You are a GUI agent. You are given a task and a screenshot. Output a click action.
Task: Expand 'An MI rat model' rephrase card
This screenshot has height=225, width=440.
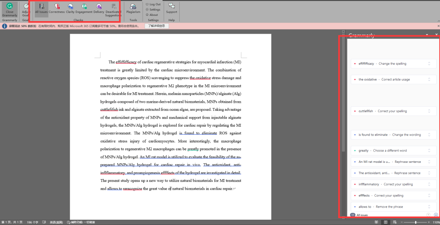(394, 162)
